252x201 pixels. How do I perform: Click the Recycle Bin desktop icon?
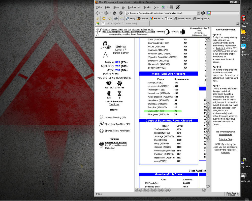244,18
